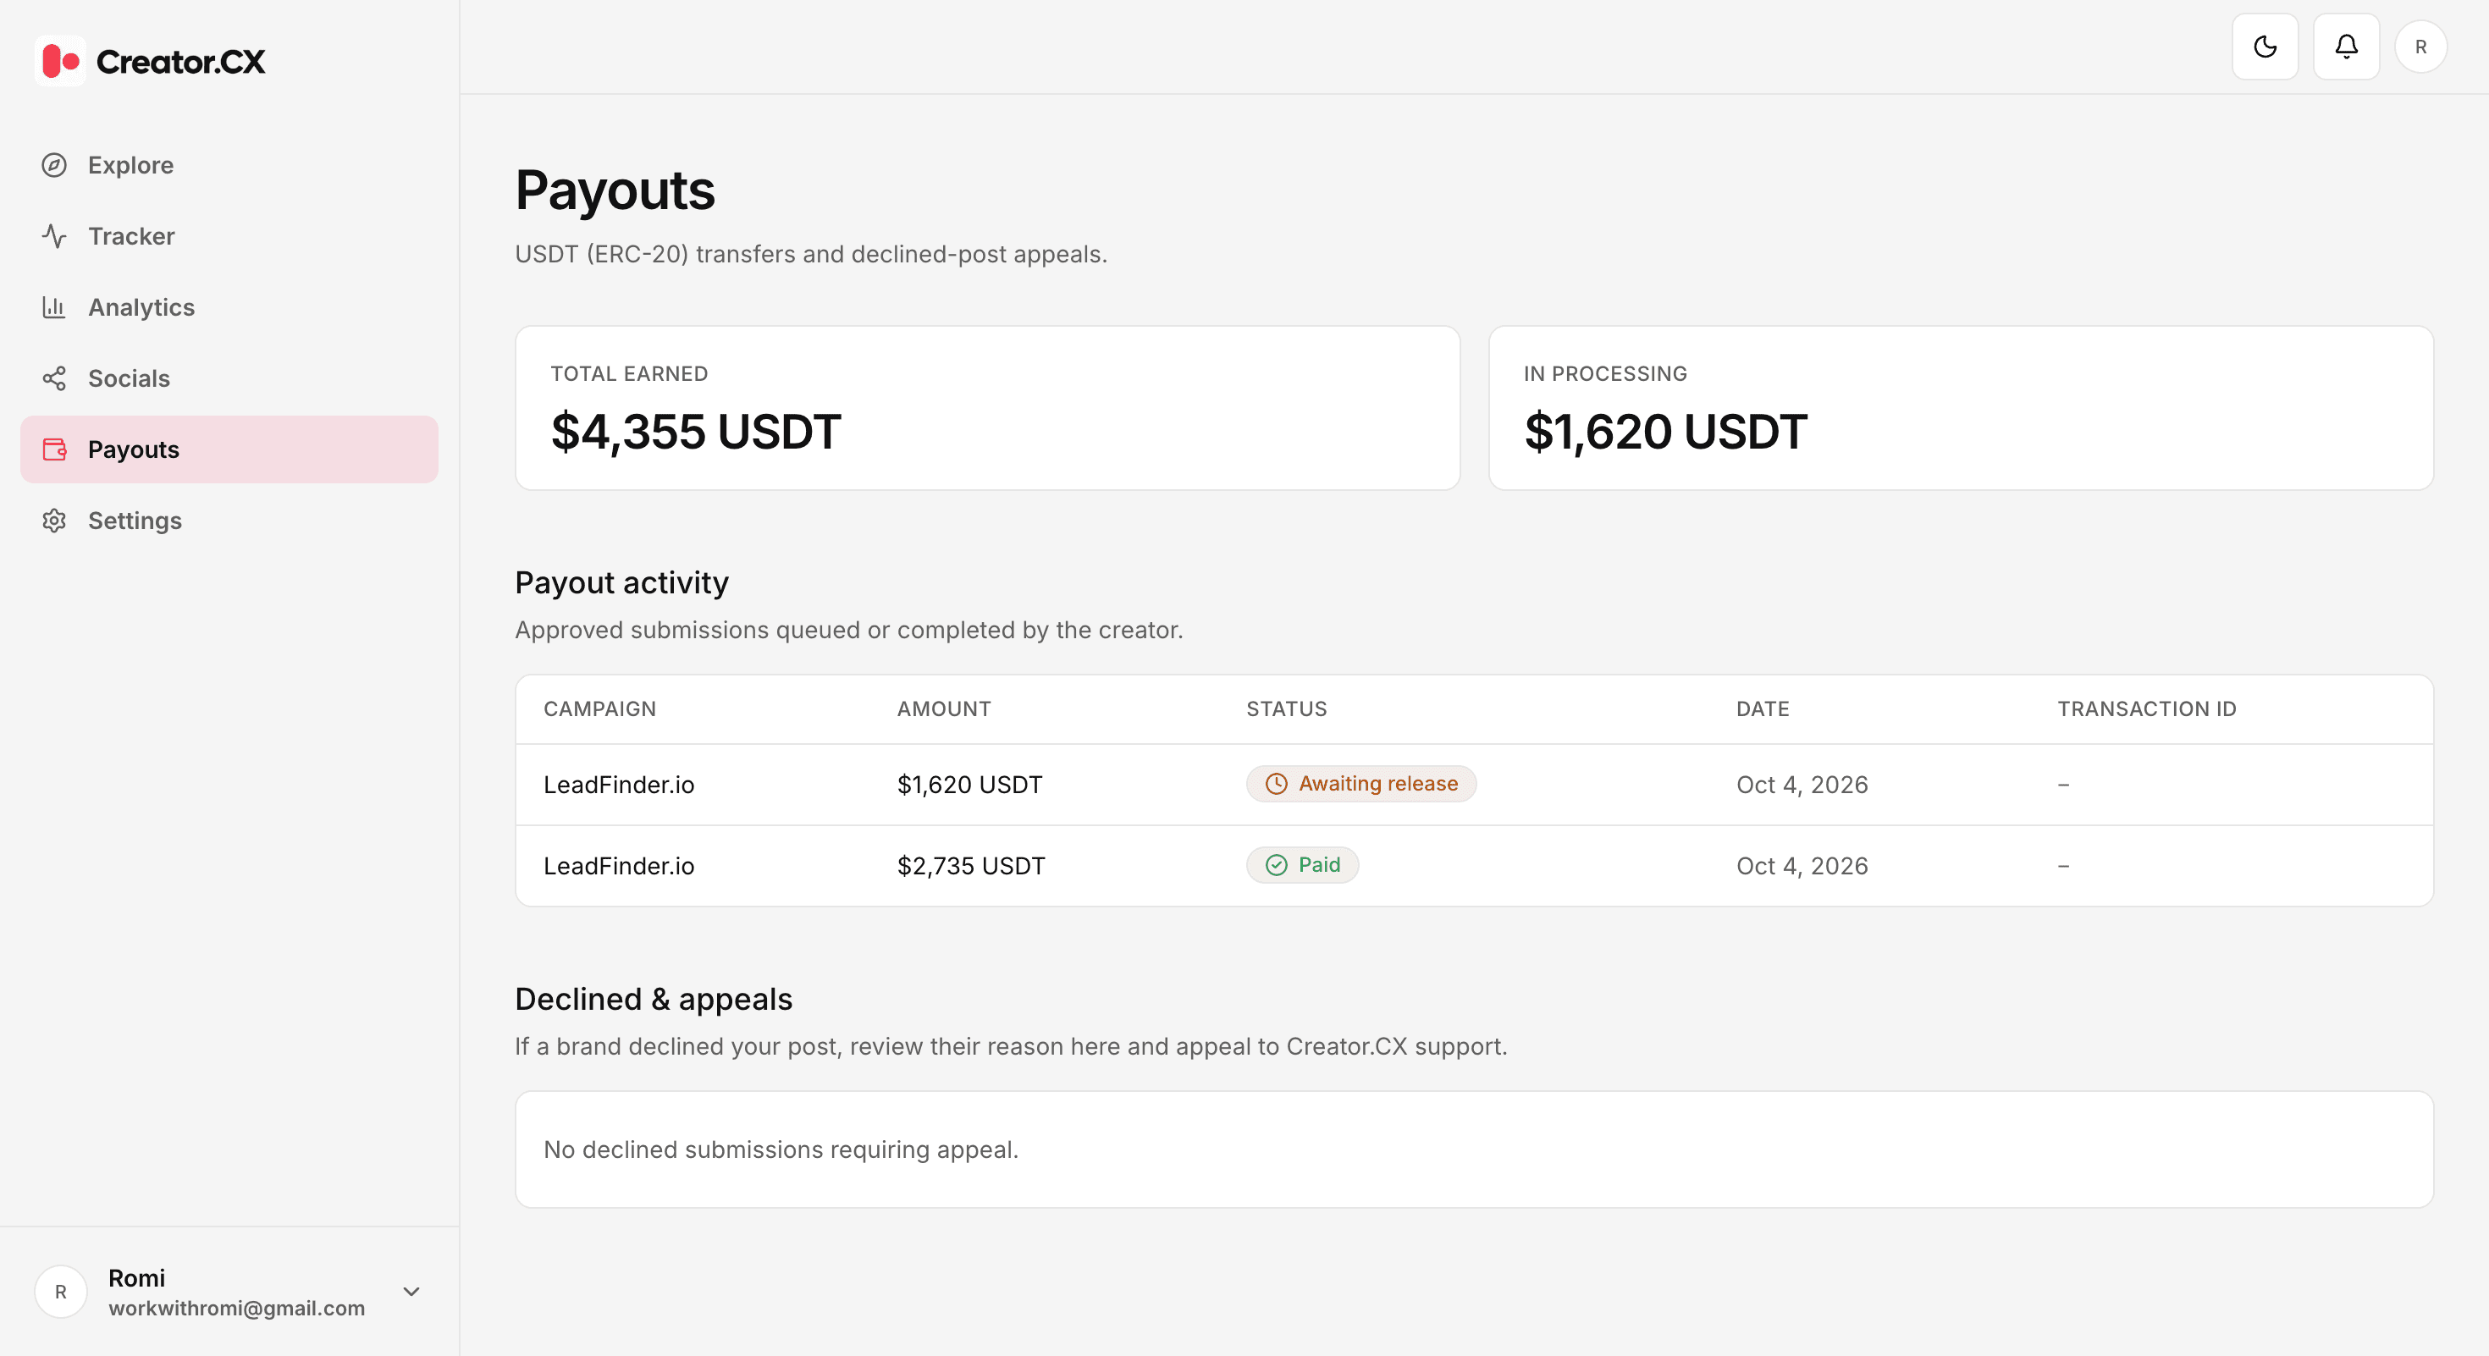Click the Awaiting release status badge
Screen dimensions: 2489x1356
1360,785
